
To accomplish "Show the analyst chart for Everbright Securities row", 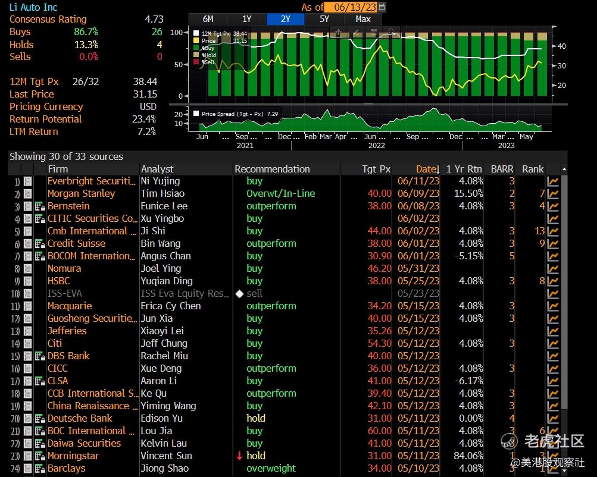I will pyautogui.click(x=553, y=181).
